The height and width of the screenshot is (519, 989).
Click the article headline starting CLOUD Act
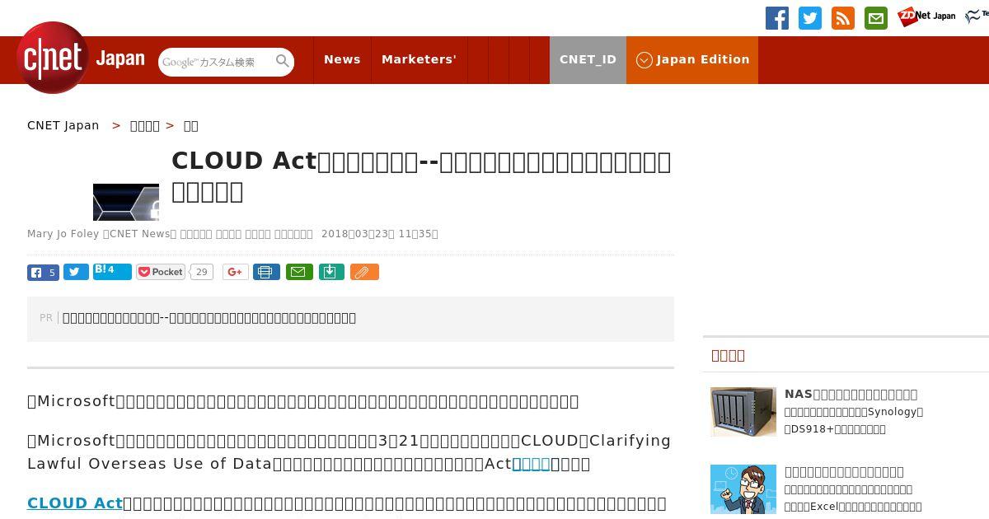click(421, 176)
